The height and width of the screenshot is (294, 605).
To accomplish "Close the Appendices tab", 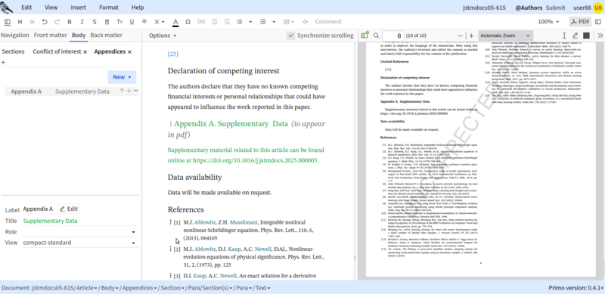I will (129, 51).
